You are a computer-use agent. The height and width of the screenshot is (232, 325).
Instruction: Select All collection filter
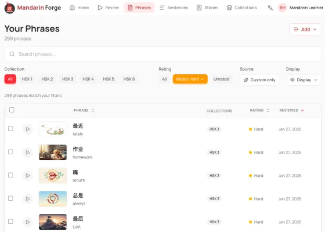[x=10, y=79]
